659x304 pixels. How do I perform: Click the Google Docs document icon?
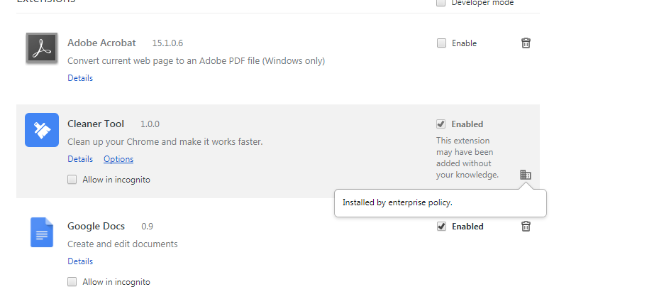pyautogui.click(x=42, y=232)
